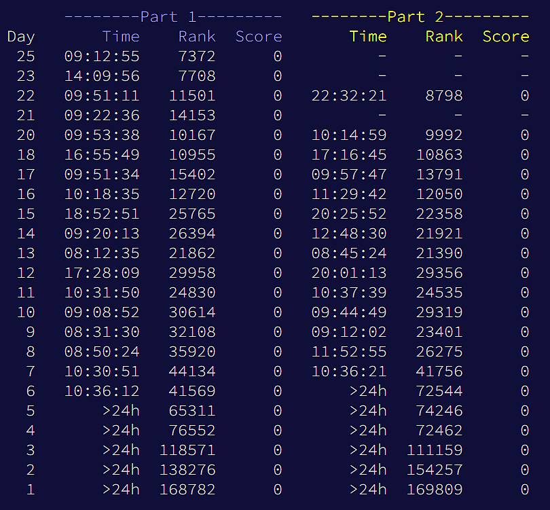The height and width of the screenshot is (510, 550).
Task: Select Part 2 rank 72462
Action: tap(439, 430)
